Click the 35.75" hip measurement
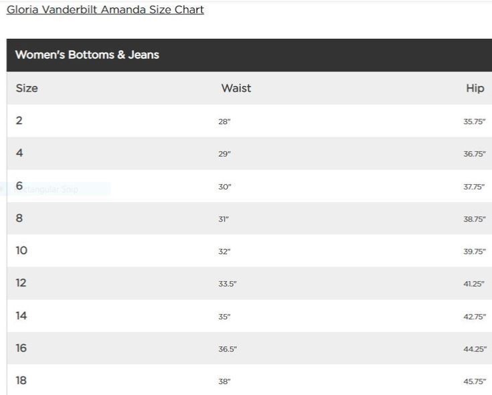Viewport: 492px width, 395px height. click(x=475, y=121)
